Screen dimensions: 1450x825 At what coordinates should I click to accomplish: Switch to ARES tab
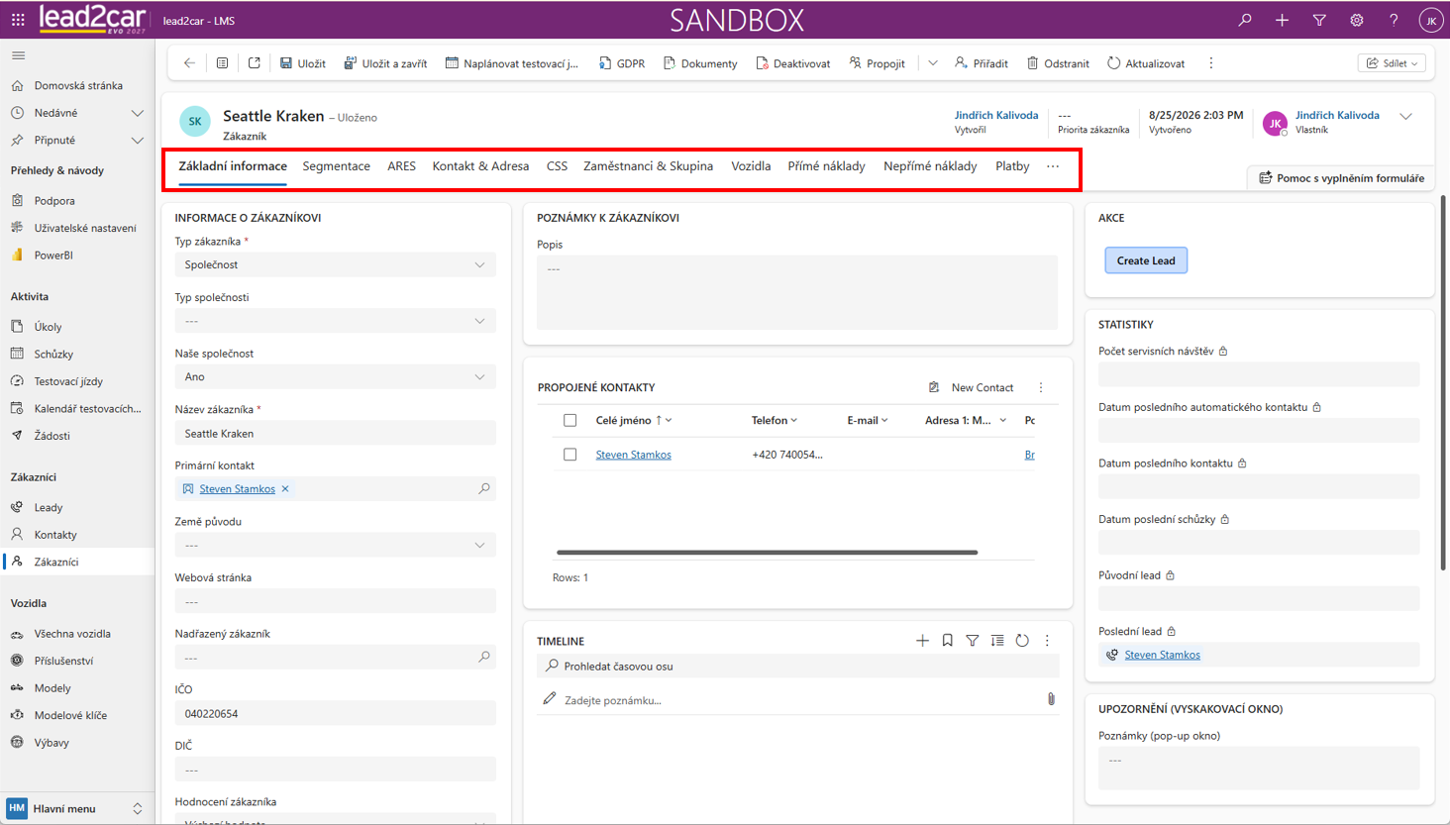tap(401, 166)
